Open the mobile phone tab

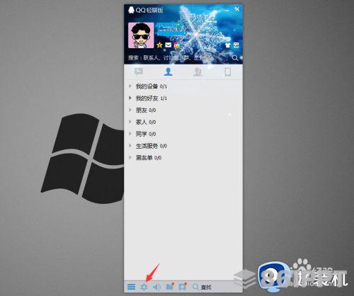click(x=227, y=72)
